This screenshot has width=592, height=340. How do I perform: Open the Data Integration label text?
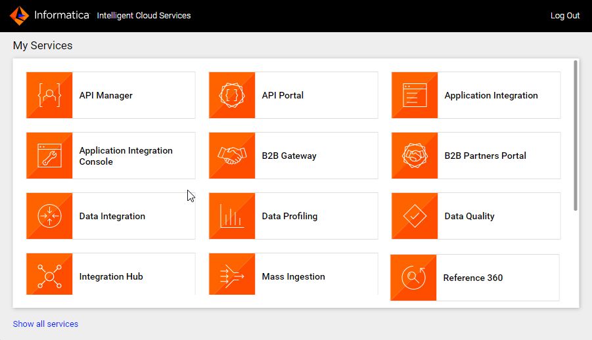pyautogui.click(x=112, y=216)
